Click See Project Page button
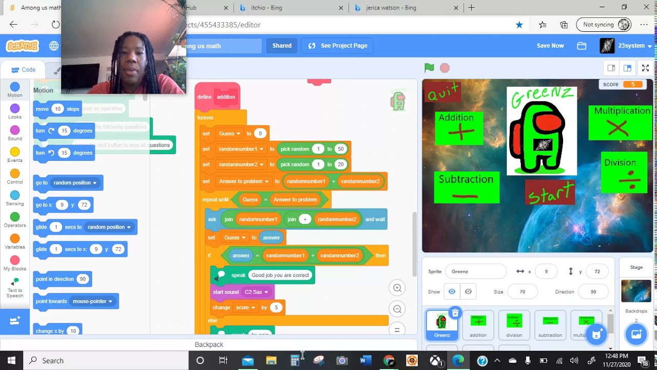The image size is (657, 370). coord(338,46)
